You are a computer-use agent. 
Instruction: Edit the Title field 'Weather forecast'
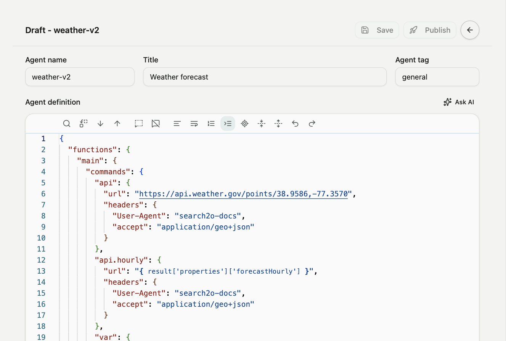coord(265,77)
